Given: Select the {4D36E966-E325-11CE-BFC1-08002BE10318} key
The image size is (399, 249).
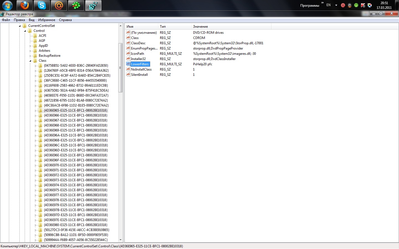Looking at the screenshot, I should tap(76, 115).
